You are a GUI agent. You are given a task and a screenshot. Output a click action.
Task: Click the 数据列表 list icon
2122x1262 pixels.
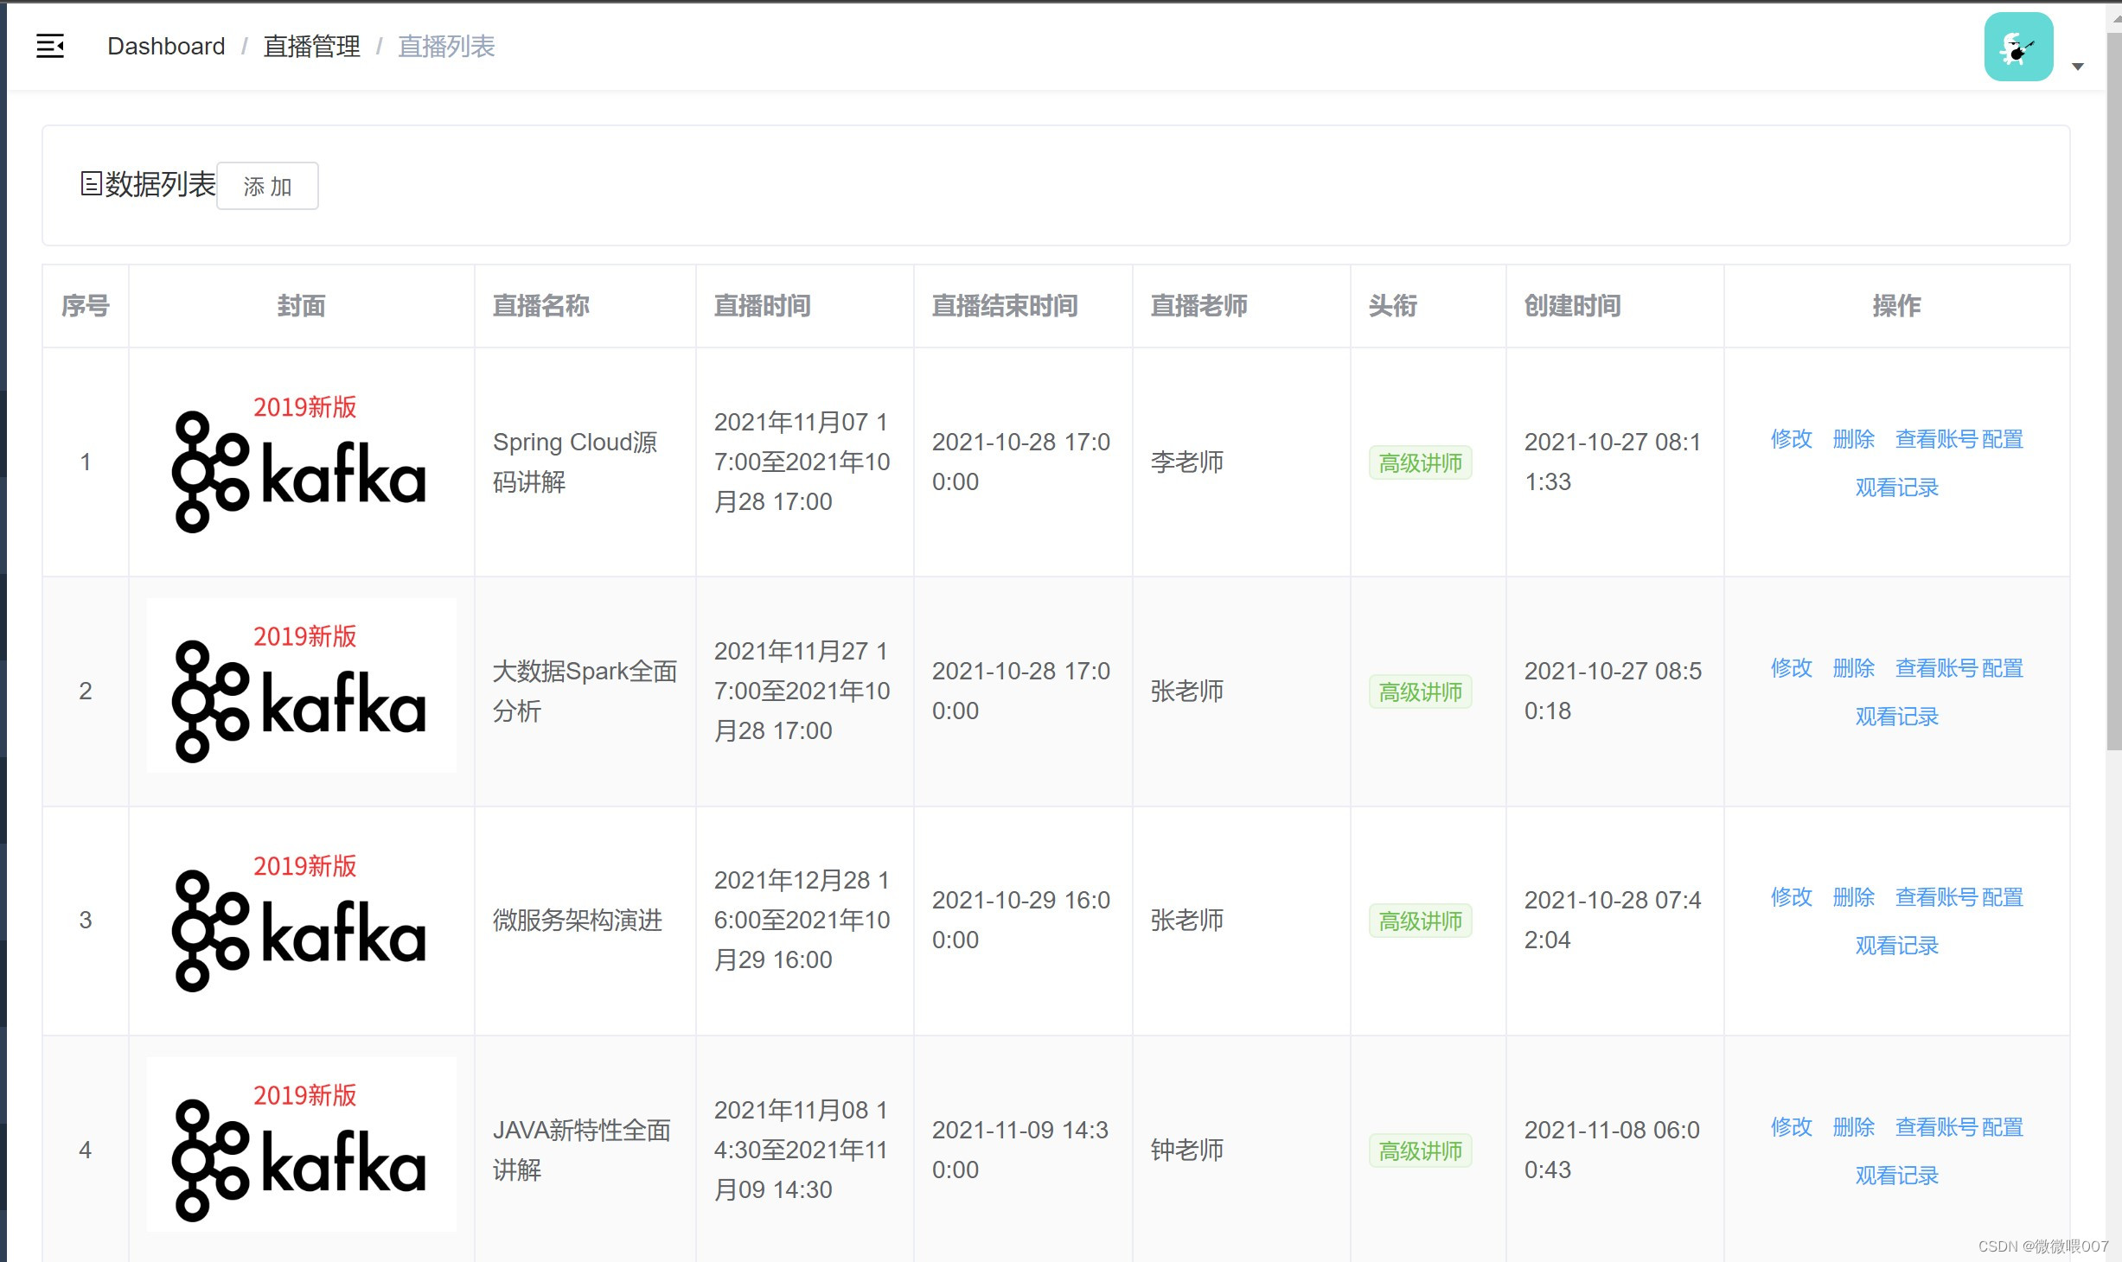(x=91, y=184)
